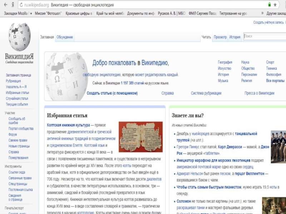Switch to the 'Просмотр' tab
This screenshot has height=214, width=286.
click(220, 37)
